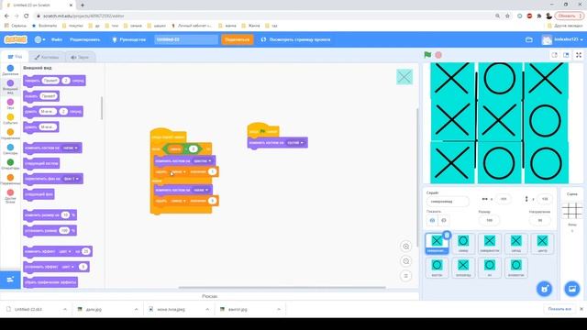
Task: Click the workspace horizontal scrollbar
Action: click(282, 287)
